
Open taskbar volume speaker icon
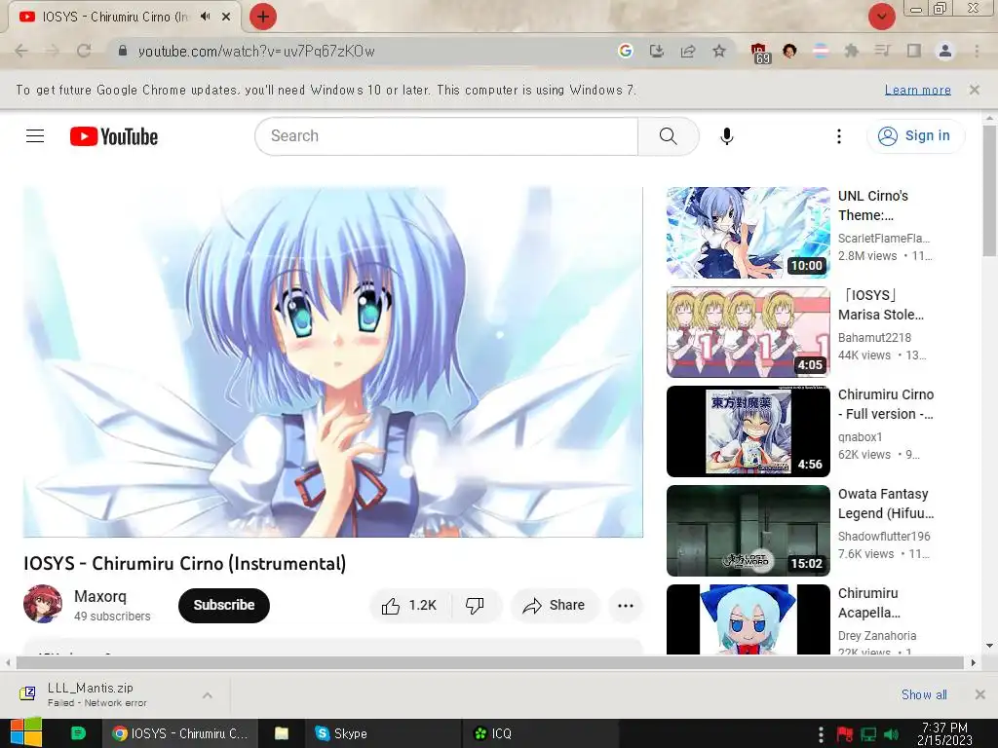[x=892, y=734]
